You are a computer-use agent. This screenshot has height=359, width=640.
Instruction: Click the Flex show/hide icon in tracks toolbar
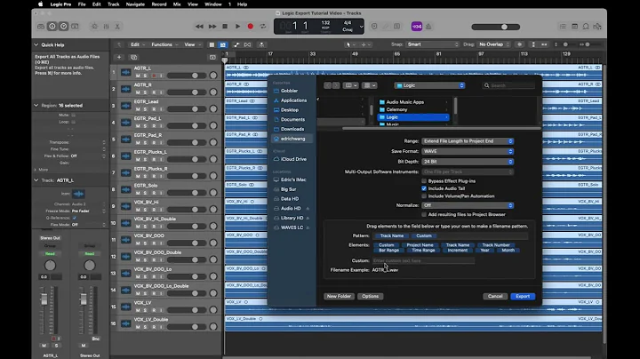247,44
